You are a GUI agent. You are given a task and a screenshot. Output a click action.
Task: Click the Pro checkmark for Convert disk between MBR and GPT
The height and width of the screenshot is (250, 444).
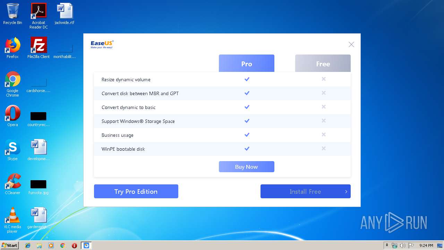(x=247, y=93)
